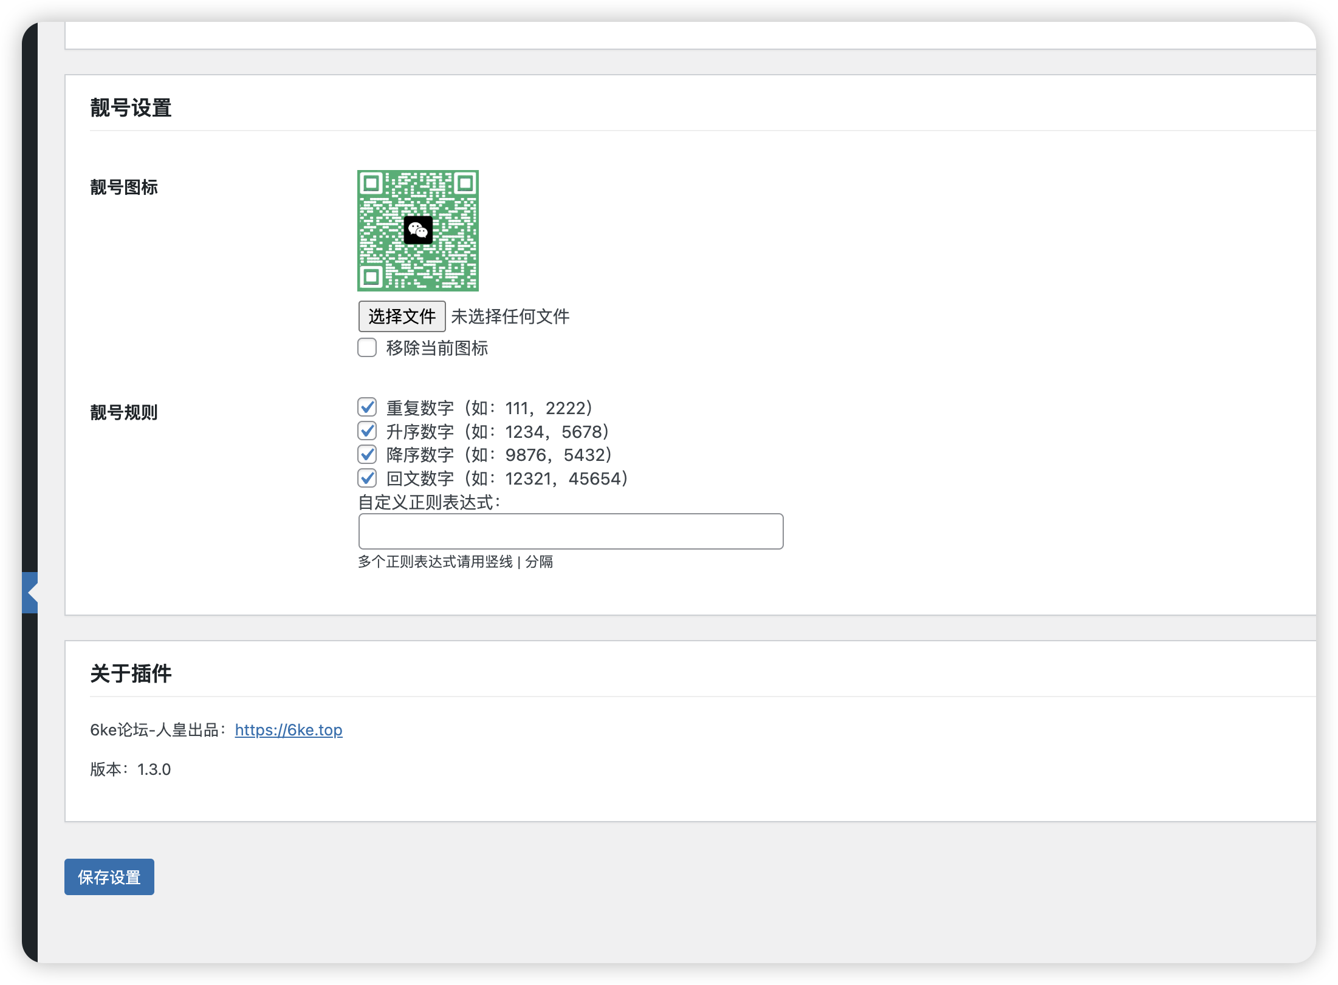The height and width of the screenshot is (985, 1338).
Task: Check the 移除当前图标 checkbox
Action: point(367,348)
